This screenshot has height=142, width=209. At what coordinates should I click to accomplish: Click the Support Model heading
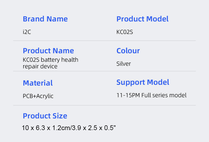pos(143,82)
